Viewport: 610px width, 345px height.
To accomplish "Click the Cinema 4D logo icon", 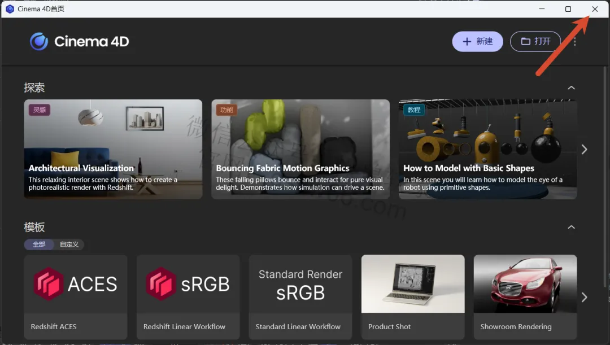I will pyautogui.click(x=39, y=41).
